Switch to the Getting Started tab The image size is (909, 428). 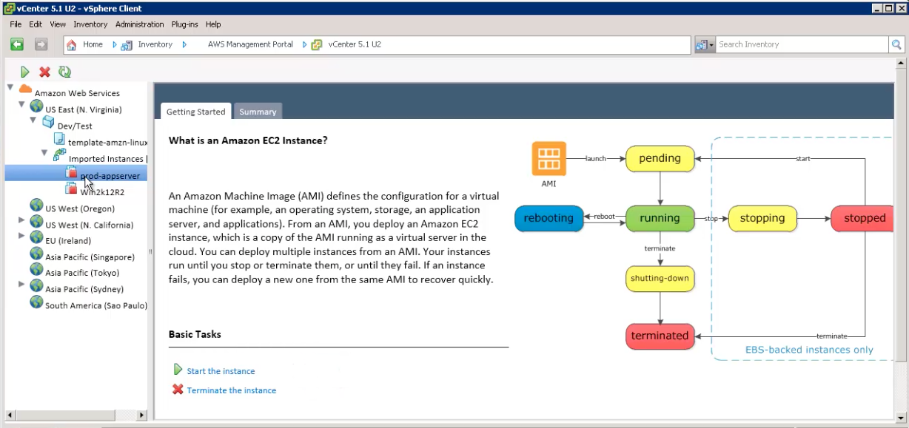(x=195, y=112)
